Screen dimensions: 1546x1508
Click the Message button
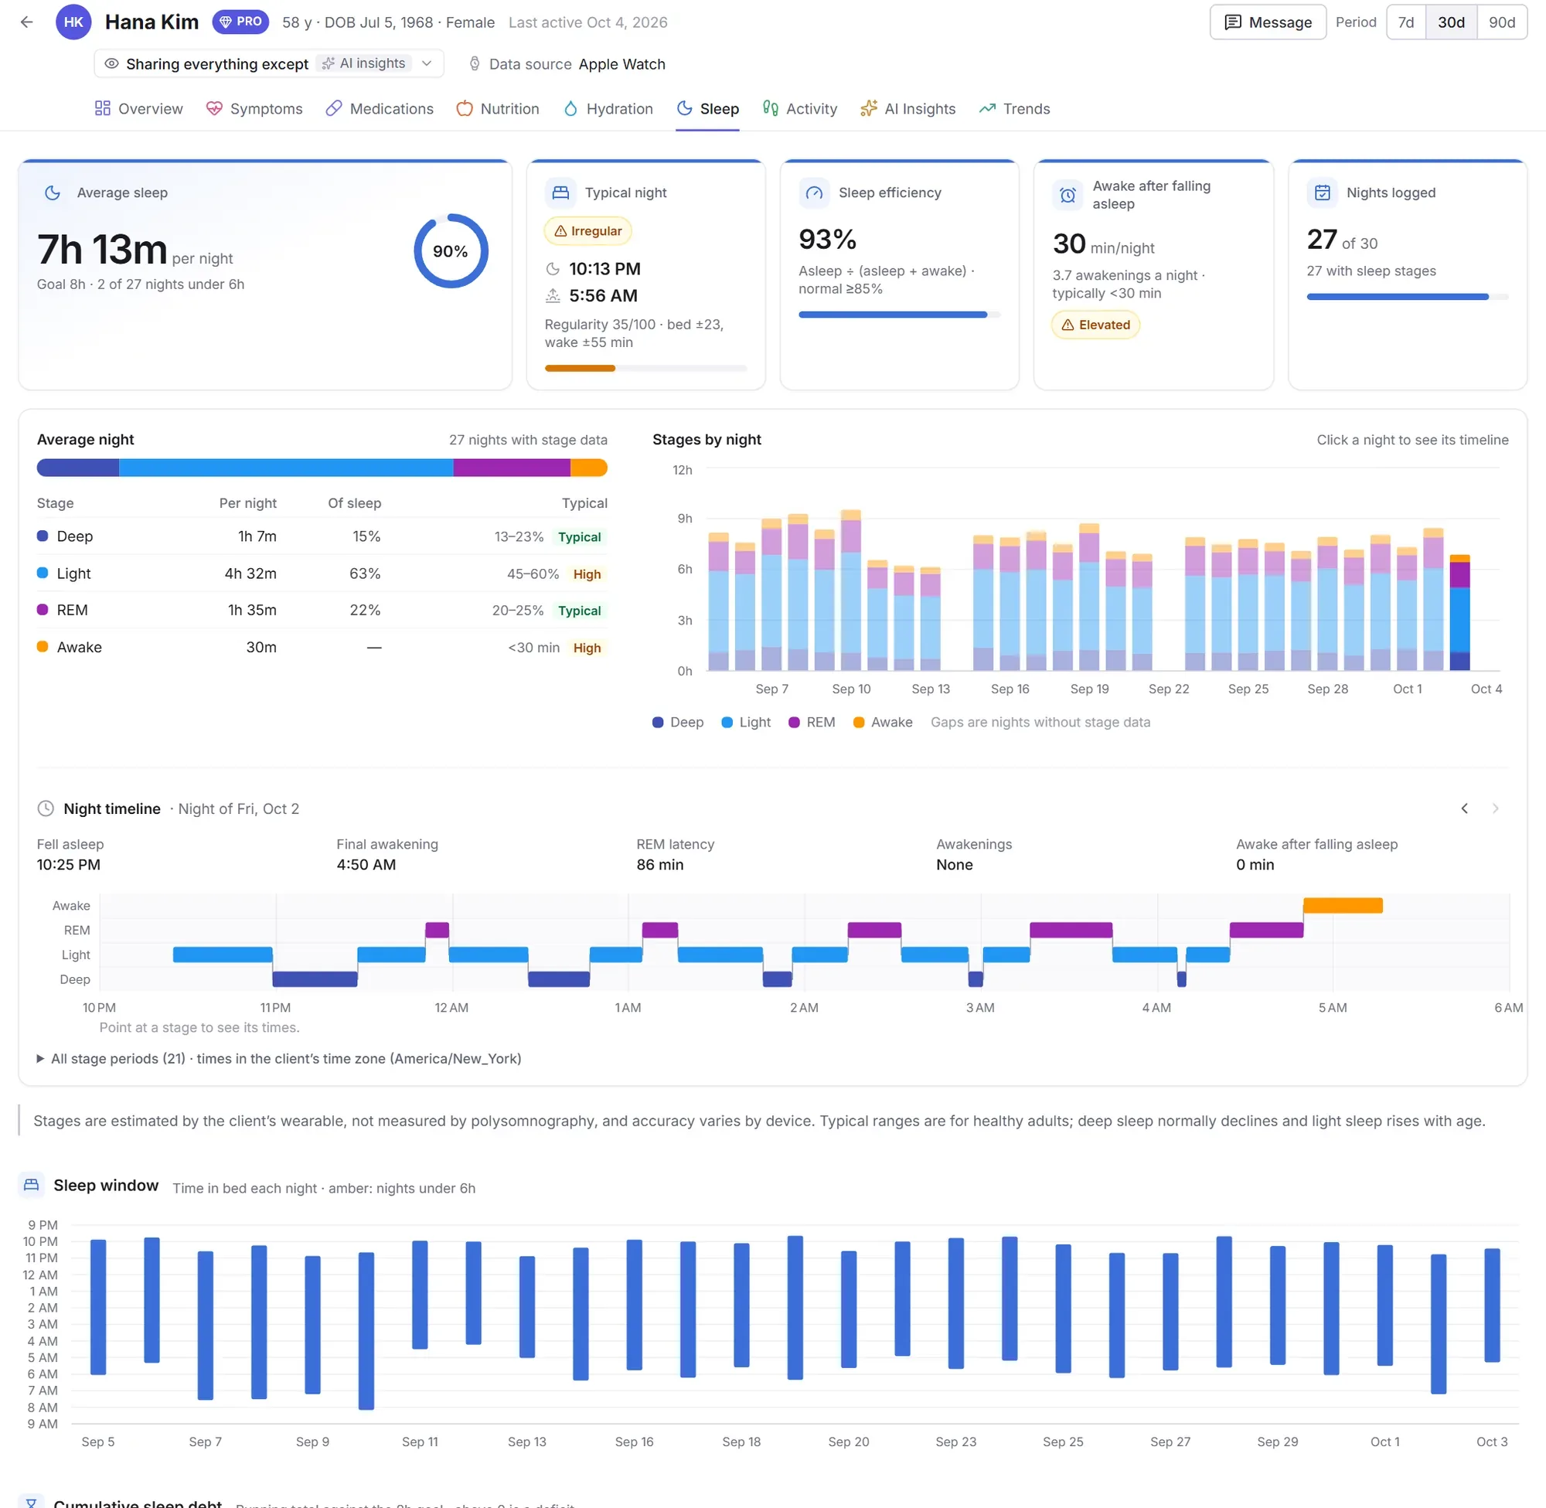[1268, 22]
